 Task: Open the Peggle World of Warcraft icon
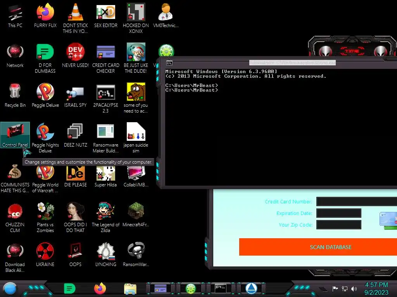(45, 179)
